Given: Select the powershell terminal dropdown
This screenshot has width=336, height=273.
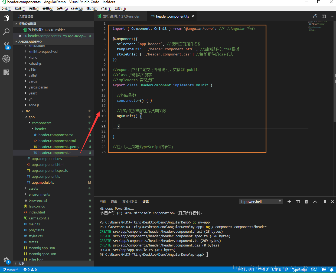Looking at the screenshot, I should 261,202.
